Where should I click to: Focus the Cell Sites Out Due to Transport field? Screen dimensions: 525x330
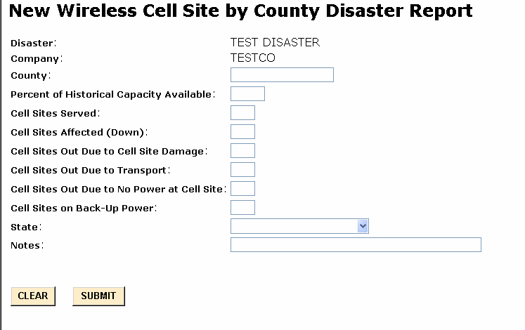pos(242,170)
